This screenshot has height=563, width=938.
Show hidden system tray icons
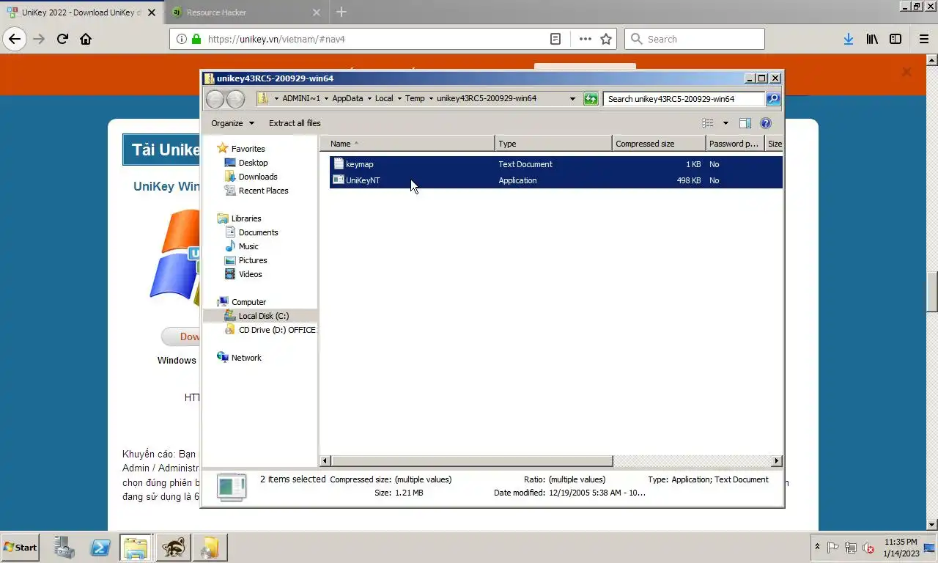coord(817,547)
